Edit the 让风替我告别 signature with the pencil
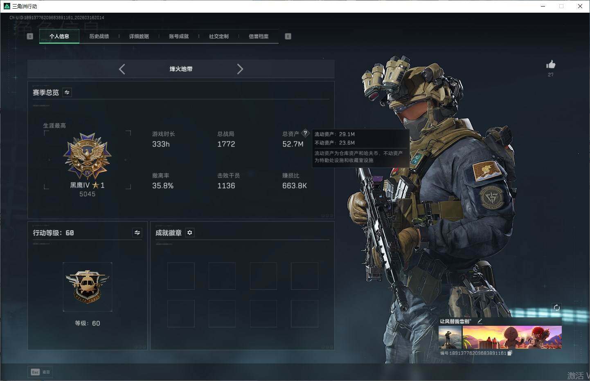The height and width of the screenshot is (381, 590). tap(480, 322)
